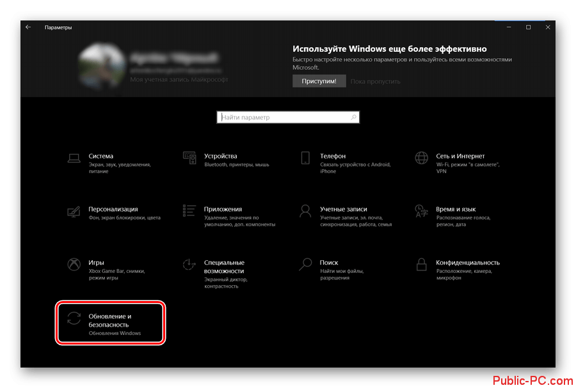Click the Система laptop icon
Image resolution: width=576 pixels, height=388 pixels.
(74, 158)
